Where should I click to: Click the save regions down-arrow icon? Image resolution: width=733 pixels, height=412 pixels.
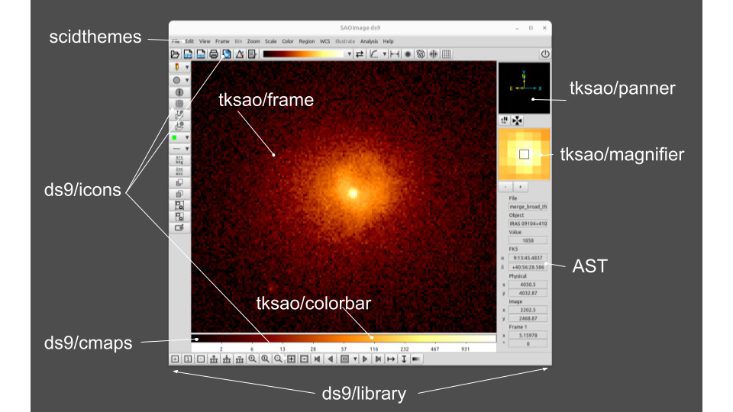click(179, 126)
